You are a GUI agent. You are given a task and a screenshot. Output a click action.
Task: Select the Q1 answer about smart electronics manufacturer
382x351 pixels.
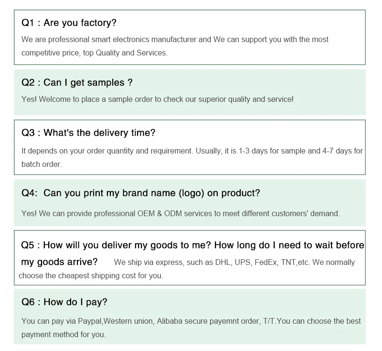175,40
